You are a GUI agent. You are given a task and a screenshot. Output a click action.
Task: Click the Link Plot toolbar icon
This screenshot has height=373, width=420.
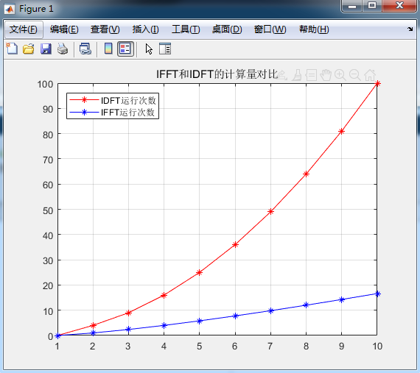(85, 49)
